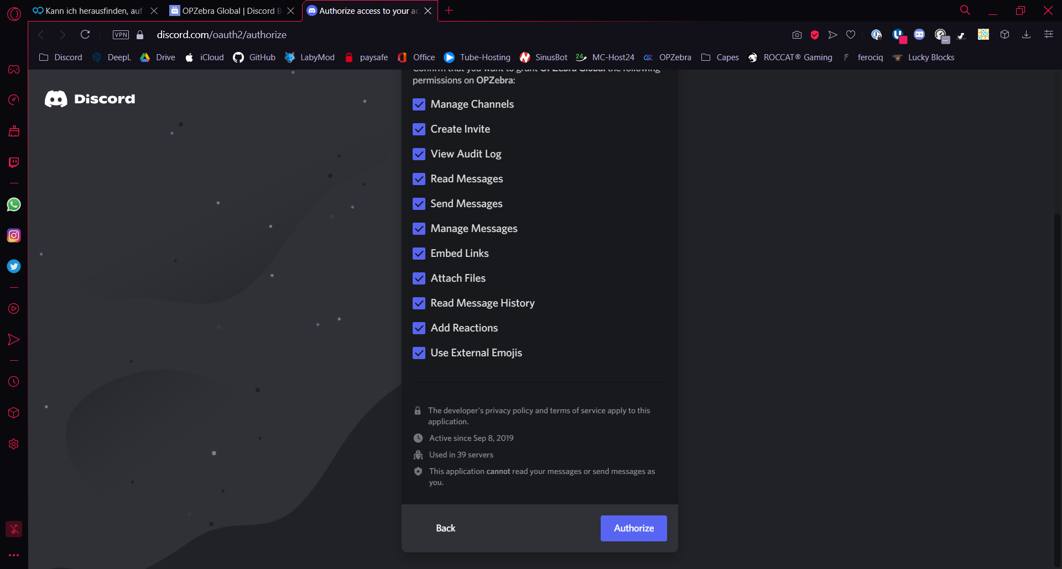Image resolution: width=1062 pixels, height=569 pixels.
Task: Disable the Use External Emojis permission
Action: pos(419,353)
